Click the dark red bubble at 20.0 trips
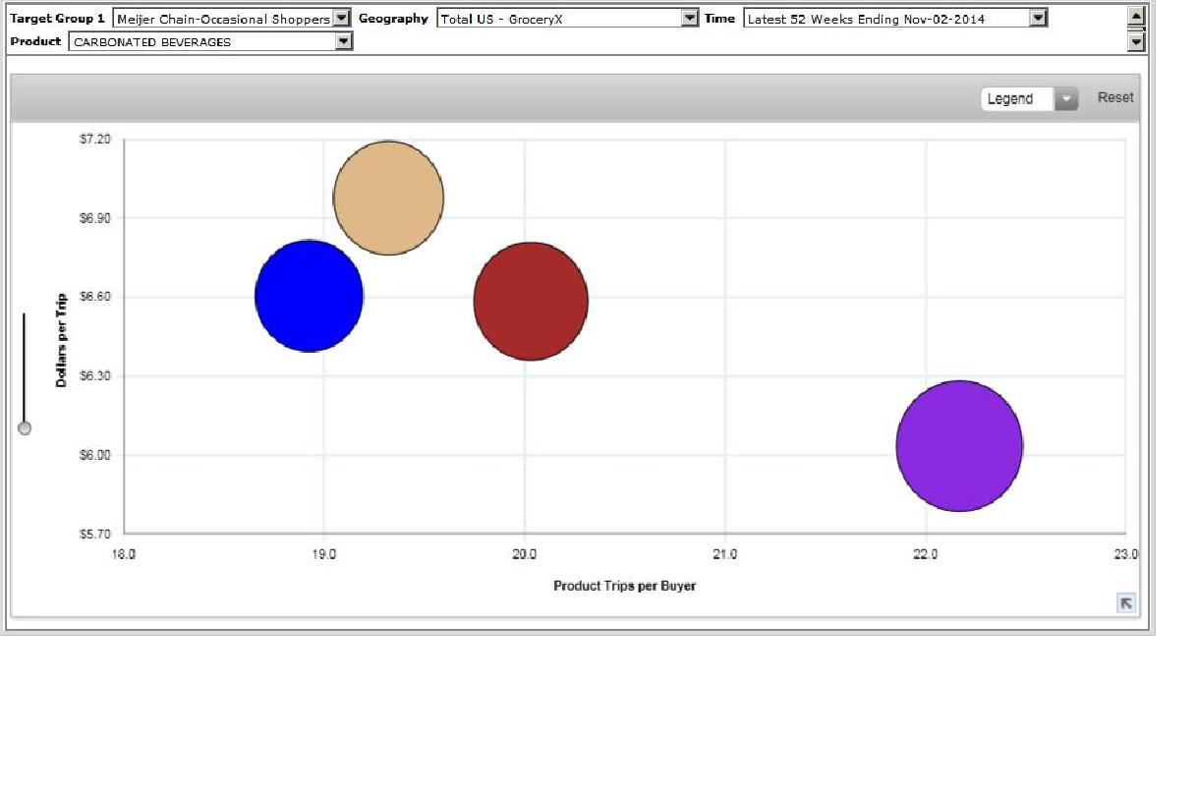The image size is (1197, 794). [x=531, y=301]
